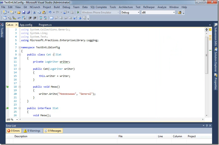
Task: Collapse the ICat interface code block
Action: click(20, 108)
